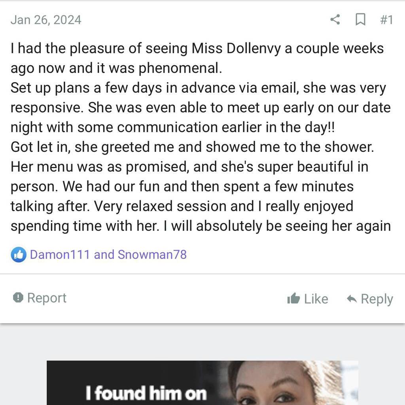The image size is (405, 405).
Task: Click the share icon on the post
Action: tap(335, 19)
